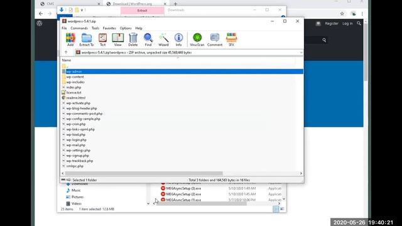This screenshot has width=402, height=226.
Task: Start VirusScan on the archive
Action: pyautogui.click(x=197, y=40)
